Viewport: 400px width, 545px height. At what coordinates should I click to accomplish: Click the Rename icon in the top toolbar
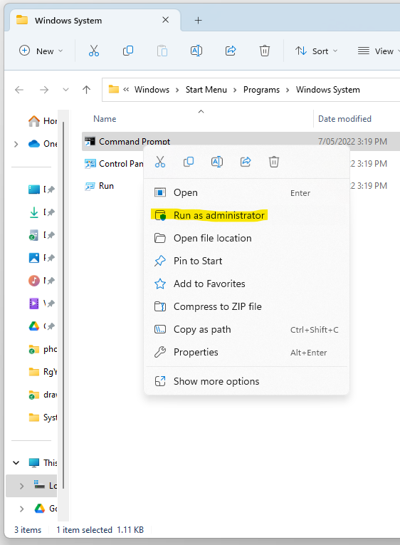coord(196,51)
